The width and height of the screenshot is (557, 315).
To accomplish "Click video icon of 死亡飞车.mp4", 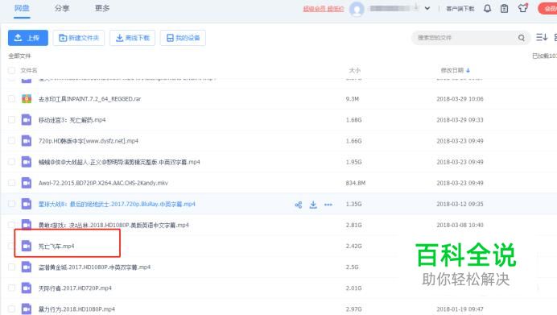I will point(27,246).
